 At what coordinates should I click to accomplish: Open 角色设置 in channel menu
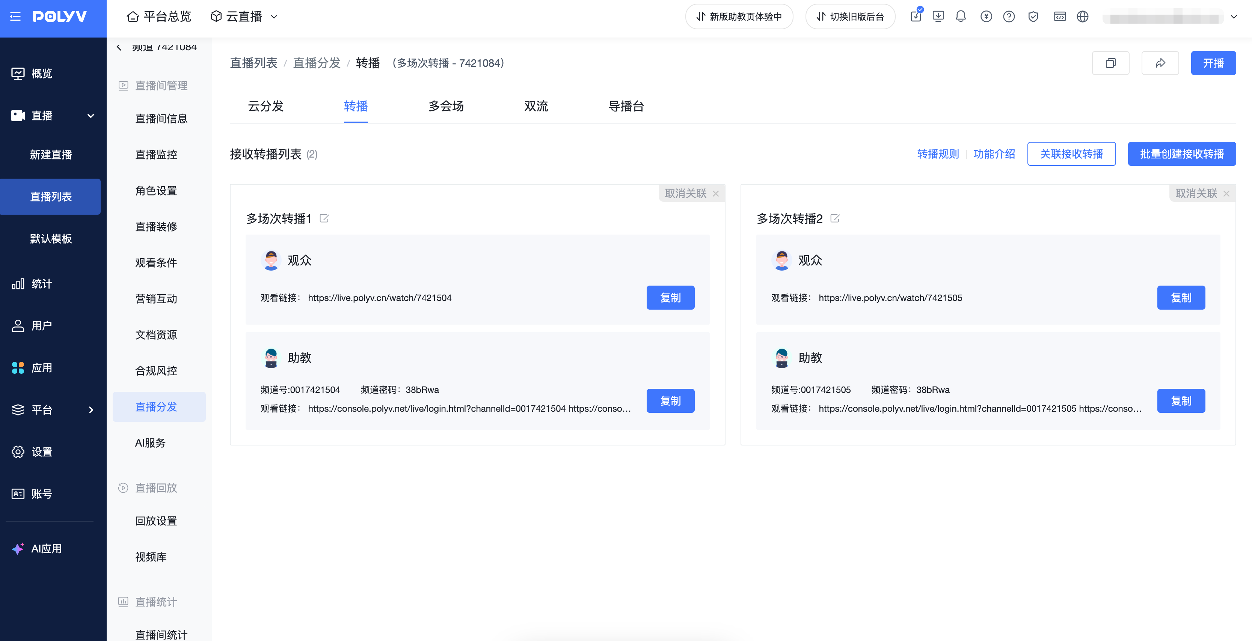tap(156, 190)
